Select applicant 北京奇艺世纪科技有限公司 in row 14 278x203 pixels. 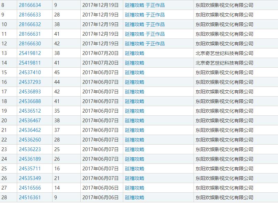click(224, 63)
